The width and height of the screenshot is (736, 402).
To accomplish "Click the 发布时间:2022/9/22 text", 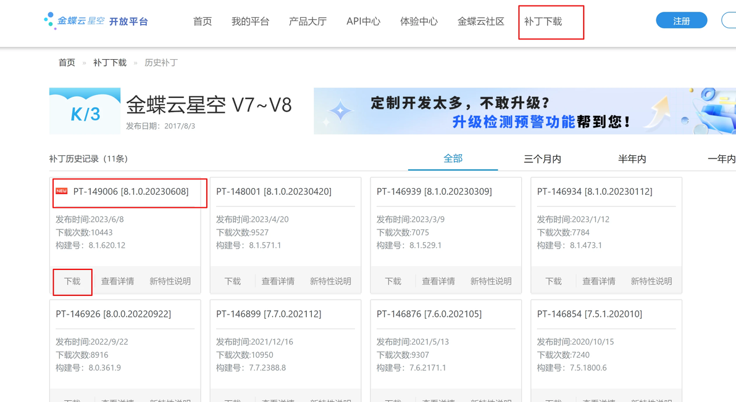I will (91, 342).
